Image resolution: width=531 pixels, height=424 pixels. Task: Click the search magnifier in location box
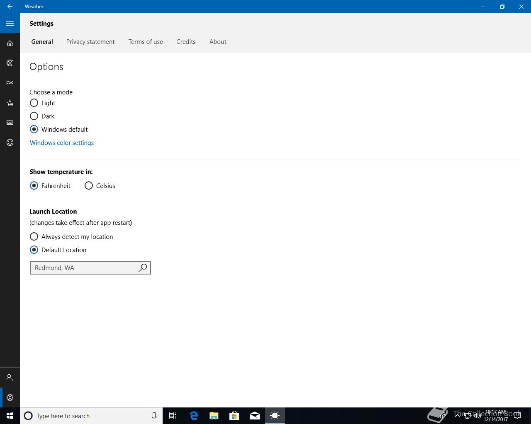(x=143, y=268)
